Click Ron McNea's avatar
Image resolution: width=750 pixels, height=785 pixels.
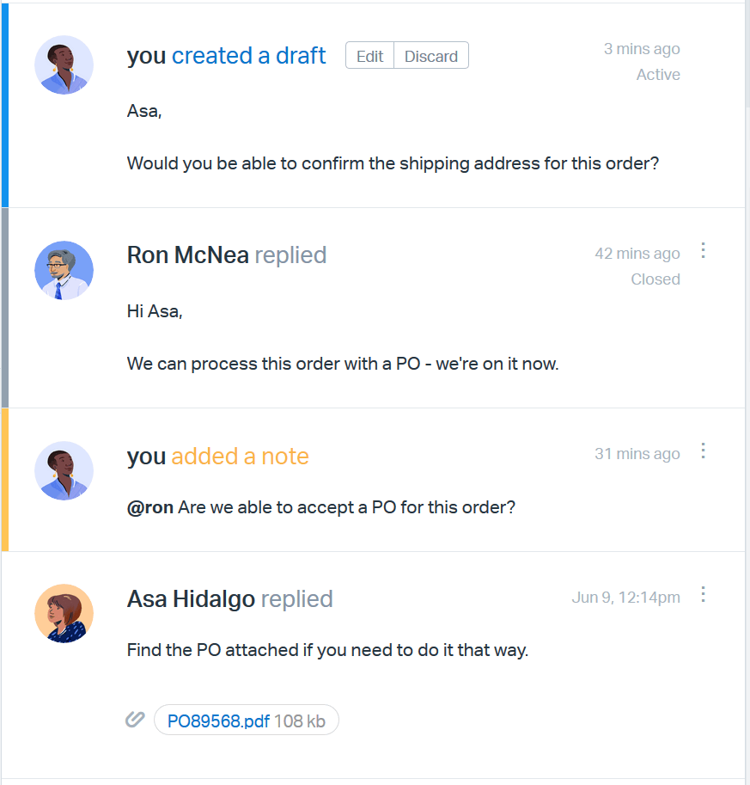(64, 270)
